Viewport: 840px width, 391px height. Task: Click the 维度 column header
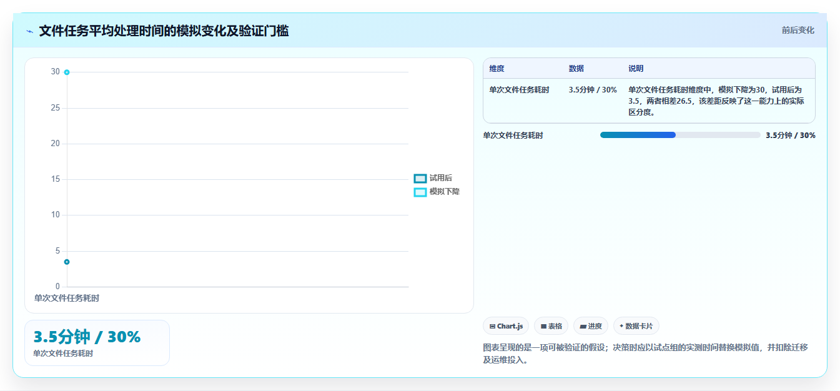[497, 69]
